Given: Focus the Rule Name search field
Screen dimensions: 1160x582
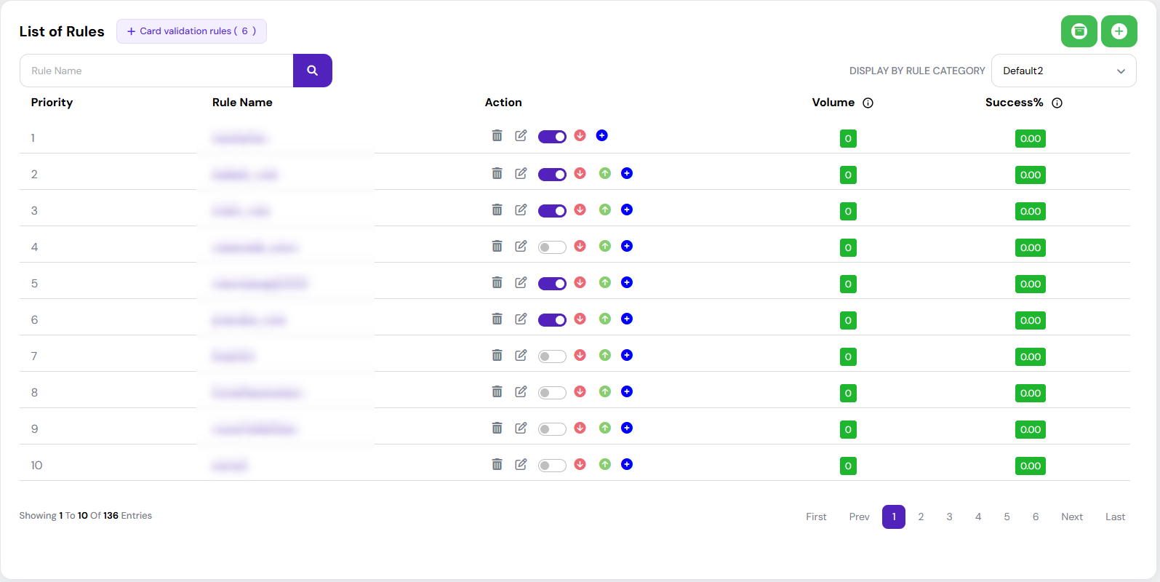Looking at the screenshot, I should point(156,71).
